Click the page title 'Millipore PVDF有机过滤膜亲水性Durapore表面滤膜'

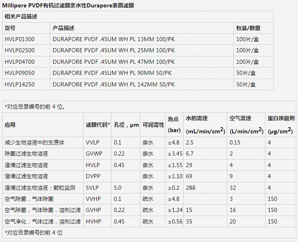pos(68,5)
